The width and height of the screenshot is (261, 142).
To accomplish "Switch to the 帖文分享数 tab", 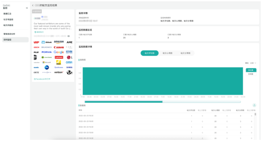I will pyautogui.click(x=185, y=53).
